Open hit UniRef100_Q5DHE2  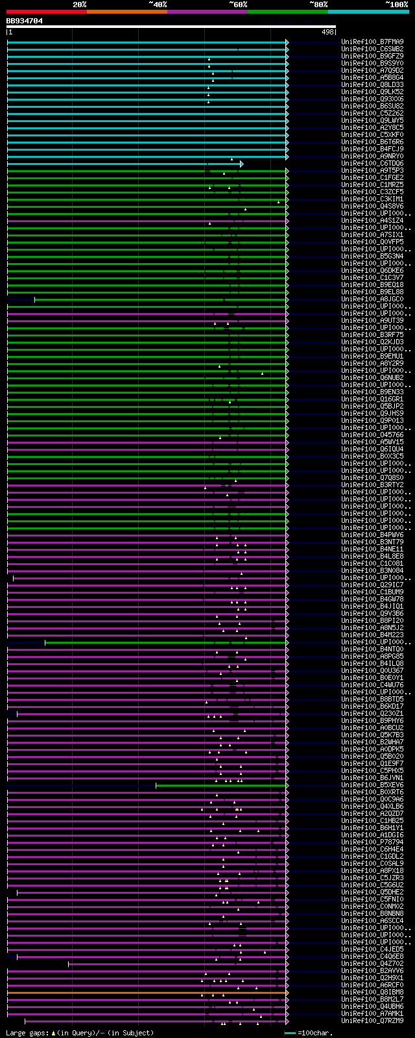tap(372, 892)
